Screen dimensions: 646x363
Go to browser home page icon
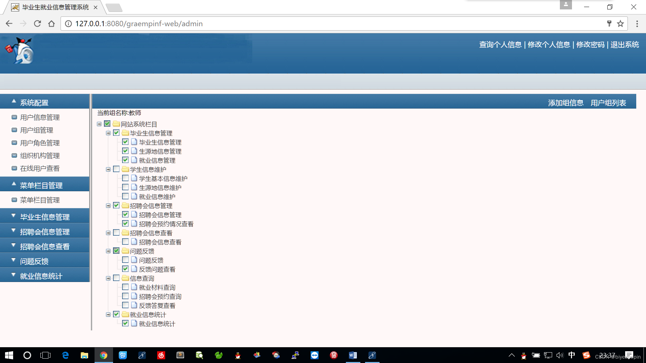click(51, 24)
